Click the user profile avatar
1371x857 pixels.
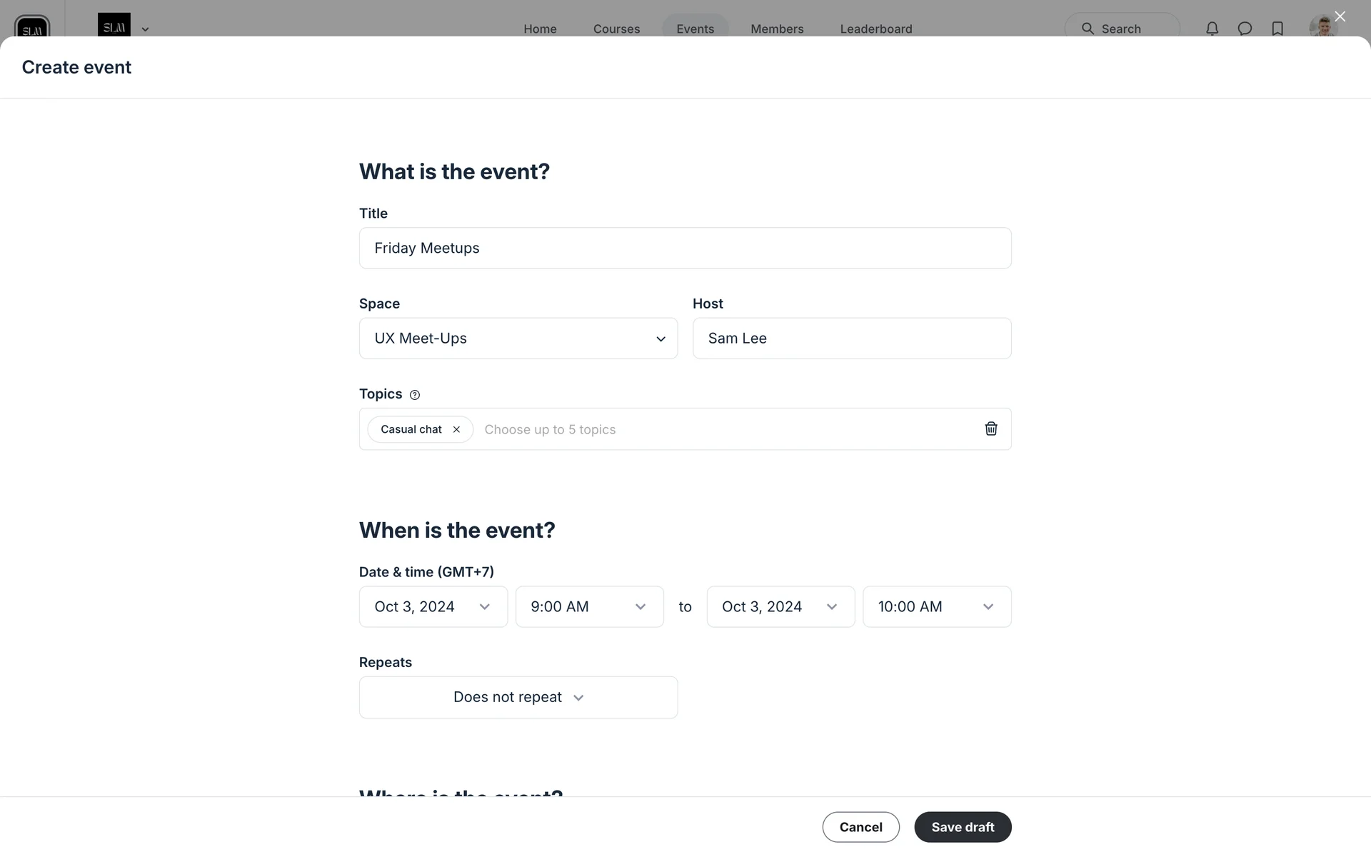(x=1322, y=27)
